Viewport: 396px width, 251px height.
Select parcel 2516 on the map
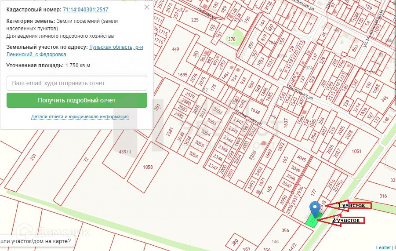(331, 183)
